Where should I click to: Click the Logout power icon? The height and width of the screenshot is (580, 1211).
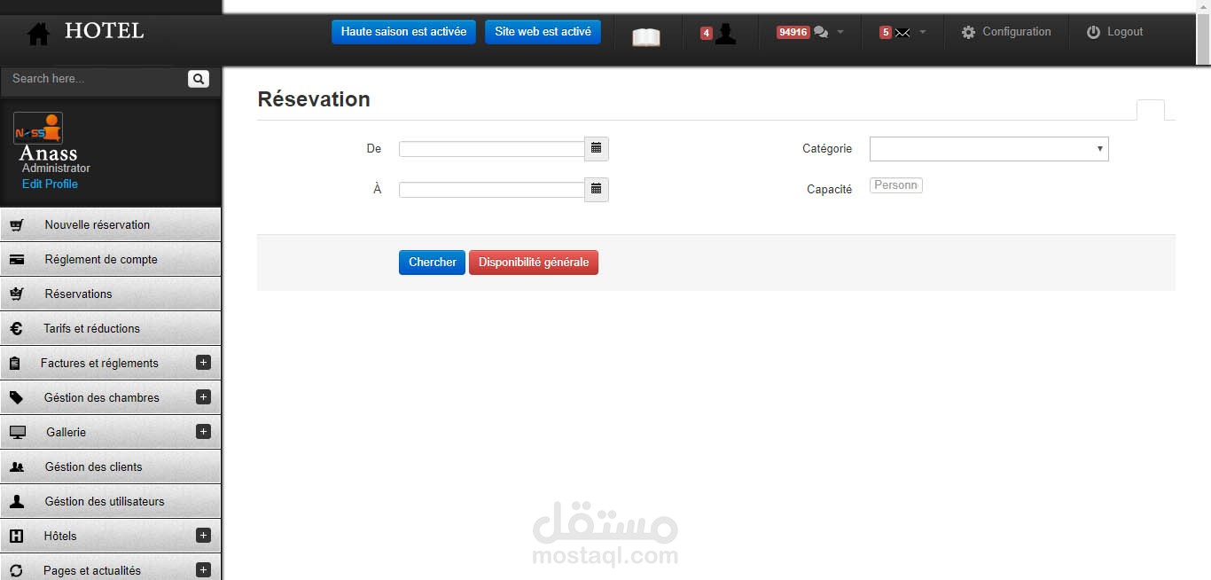(1093, 32)
